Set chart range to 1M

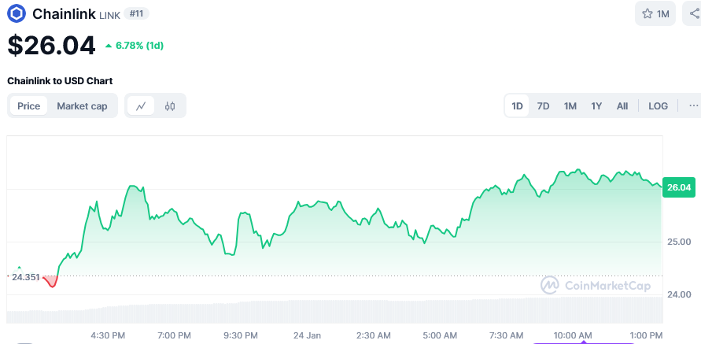click(x=570, y=106)
